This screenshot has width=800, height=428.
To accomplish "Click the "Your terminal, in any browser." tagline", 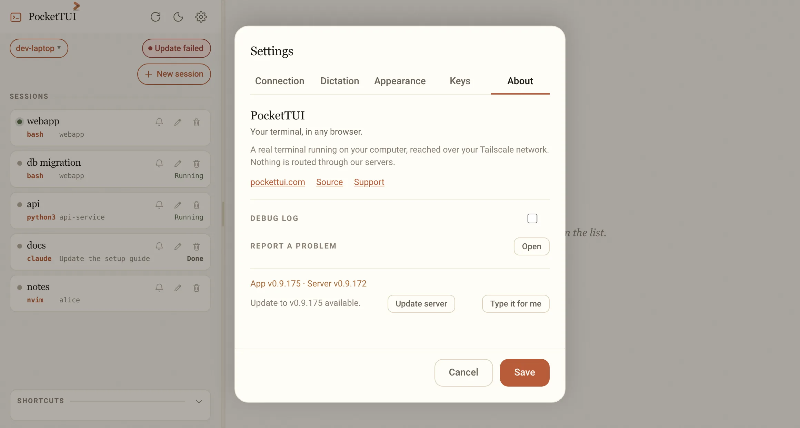I will pyautogui.click(x=306, y=132).
